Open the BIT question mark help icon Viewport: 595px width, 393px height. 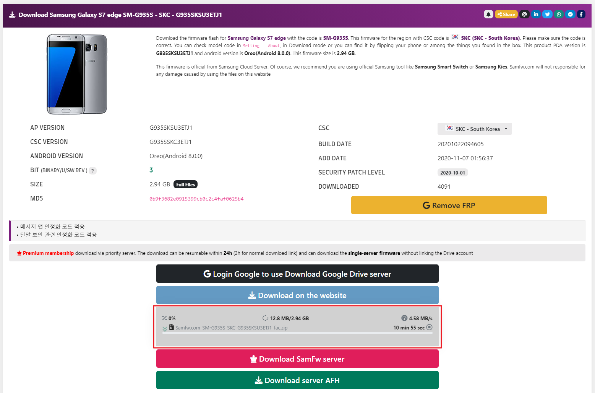tap(92, 171)
